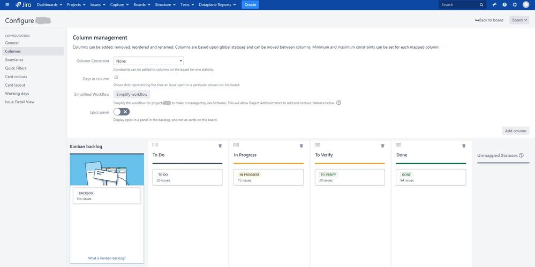This screenshot has height=267, width=535.
Task: Click the Create button
Action: click(x=250, y=5)
